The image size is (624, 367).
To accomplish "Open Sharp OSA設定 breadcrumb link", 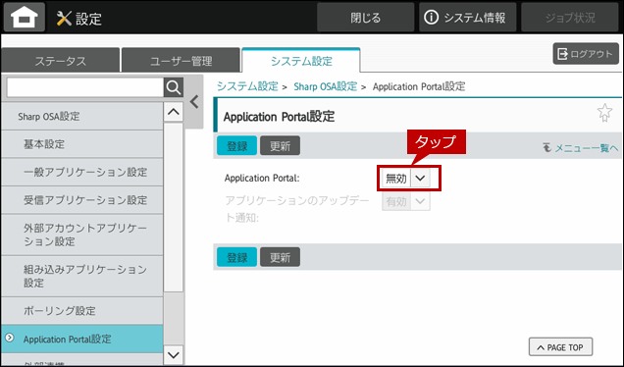I will pos(325,86).
